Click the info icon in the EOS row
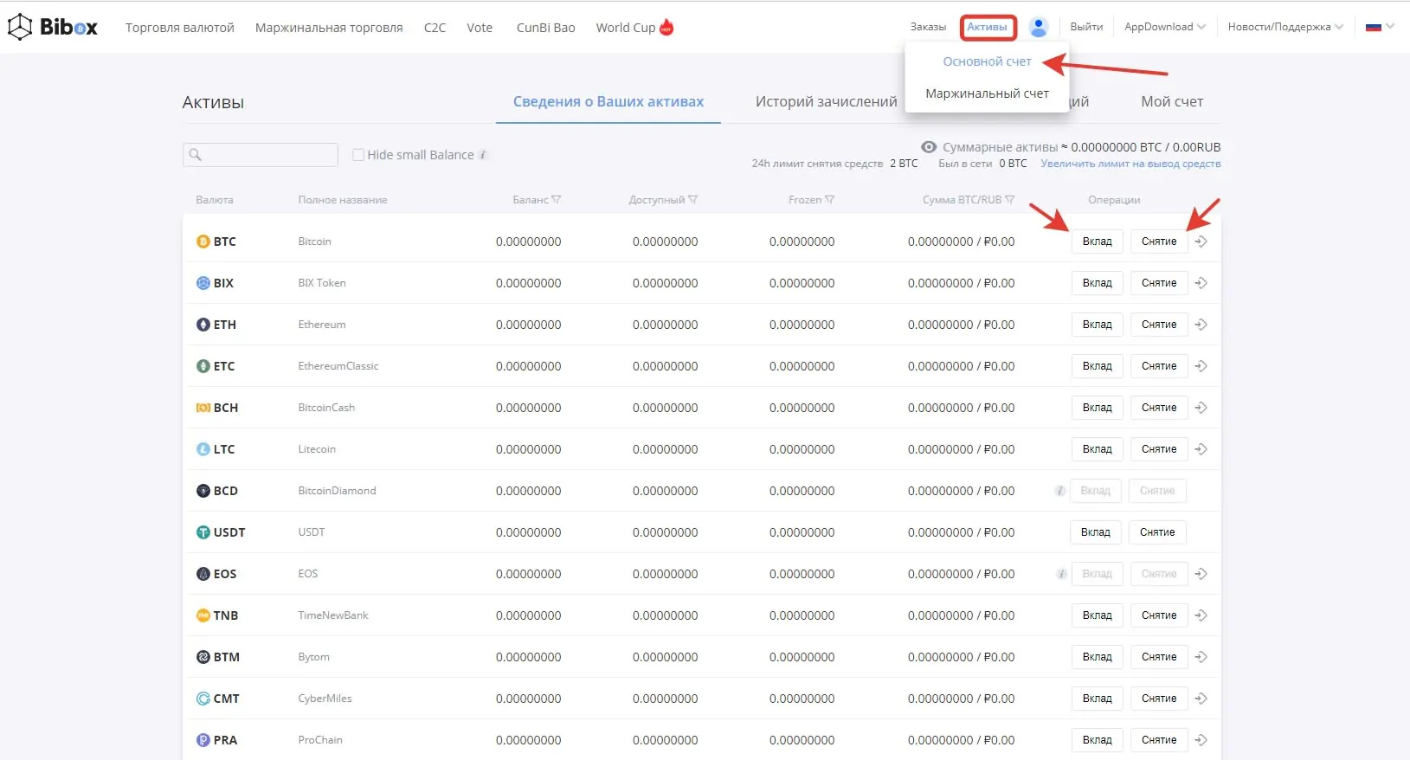The width and height of the screenshot is (1410, 760). [1061, 574]
